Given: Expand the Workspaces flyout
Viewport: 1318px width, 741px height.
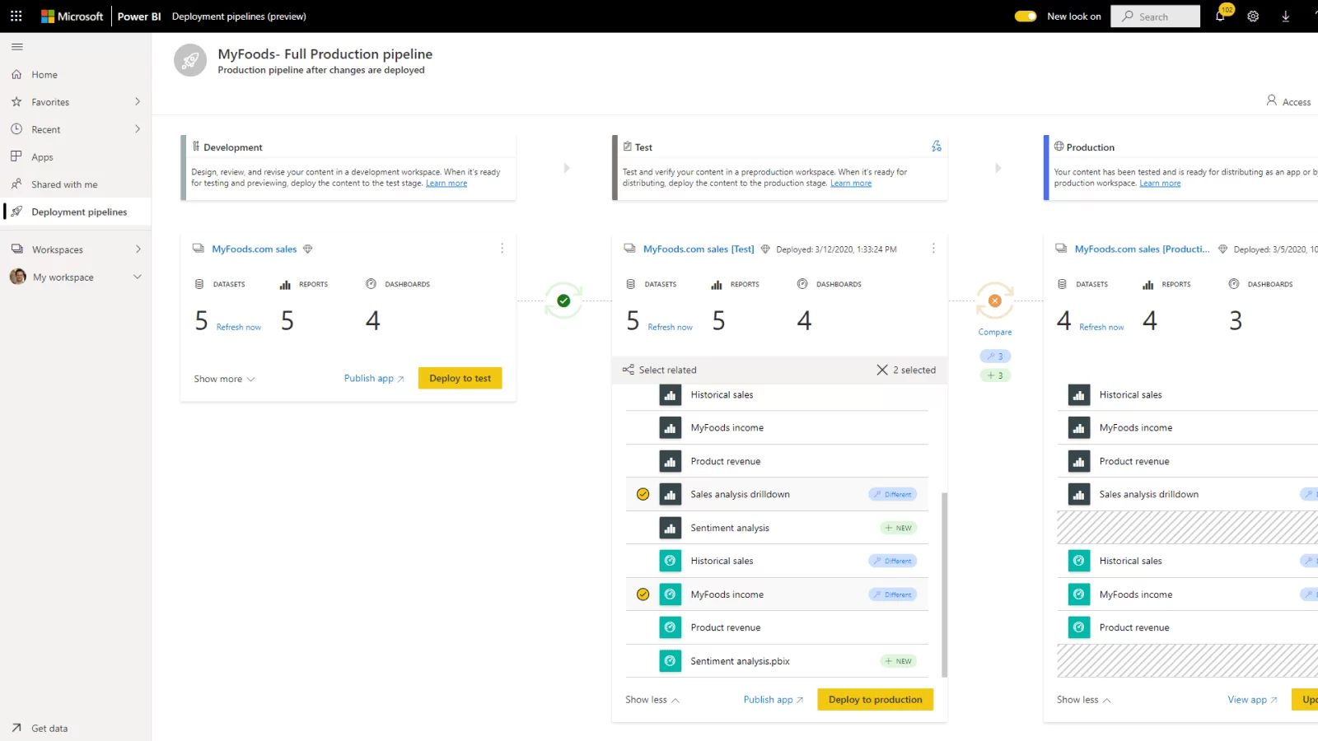Looking at the screenshot, I should coord(138,249).
